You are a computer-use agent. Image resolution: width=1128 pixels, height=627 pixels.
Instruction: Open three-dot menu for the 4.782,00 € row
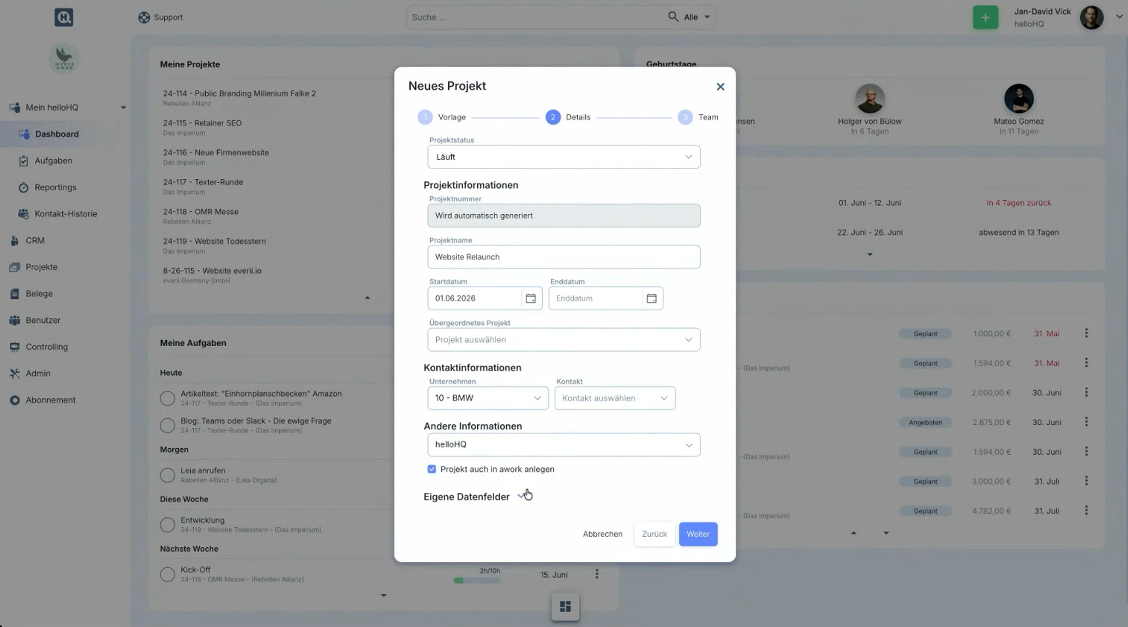[1086, 510]
